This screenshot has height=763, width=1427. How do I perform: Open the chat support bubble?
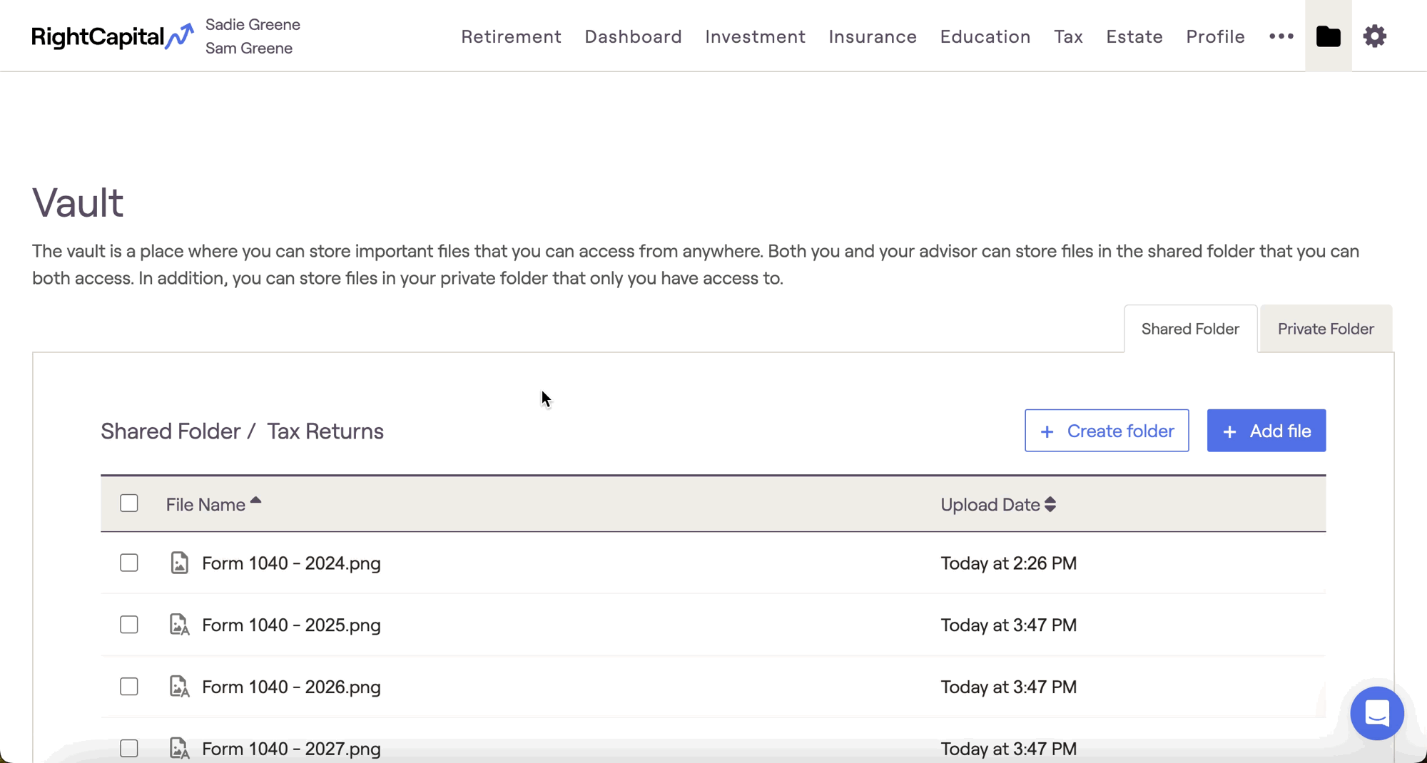1376,713
